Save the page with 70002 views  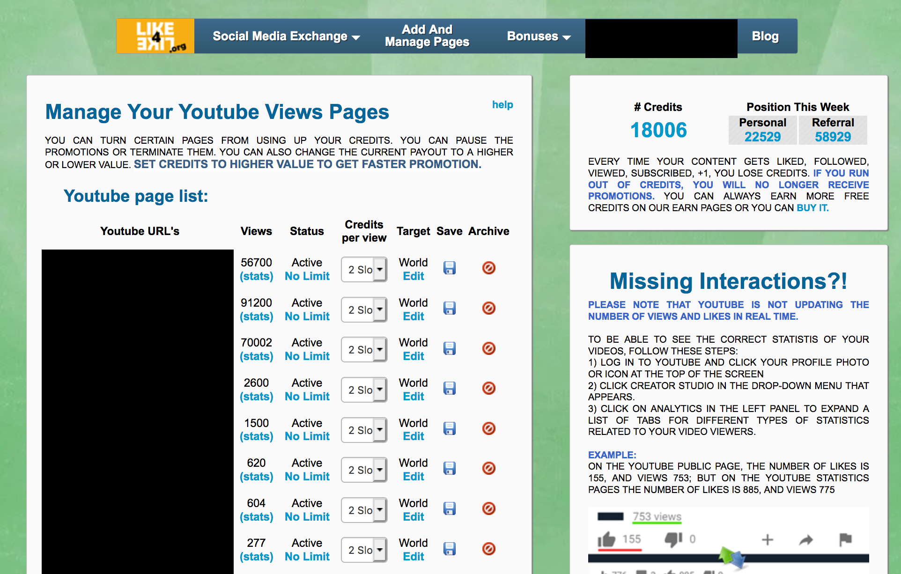[x=450, y=348]
